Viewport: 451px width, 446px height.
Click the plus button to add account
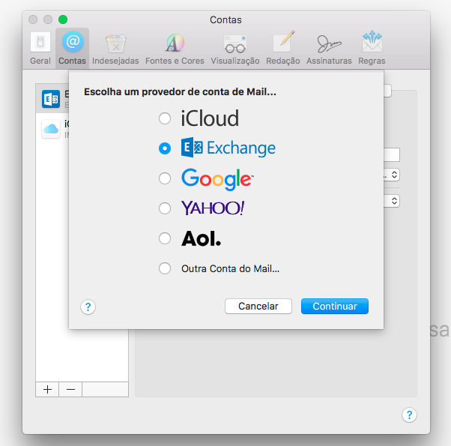pos(47,389)
